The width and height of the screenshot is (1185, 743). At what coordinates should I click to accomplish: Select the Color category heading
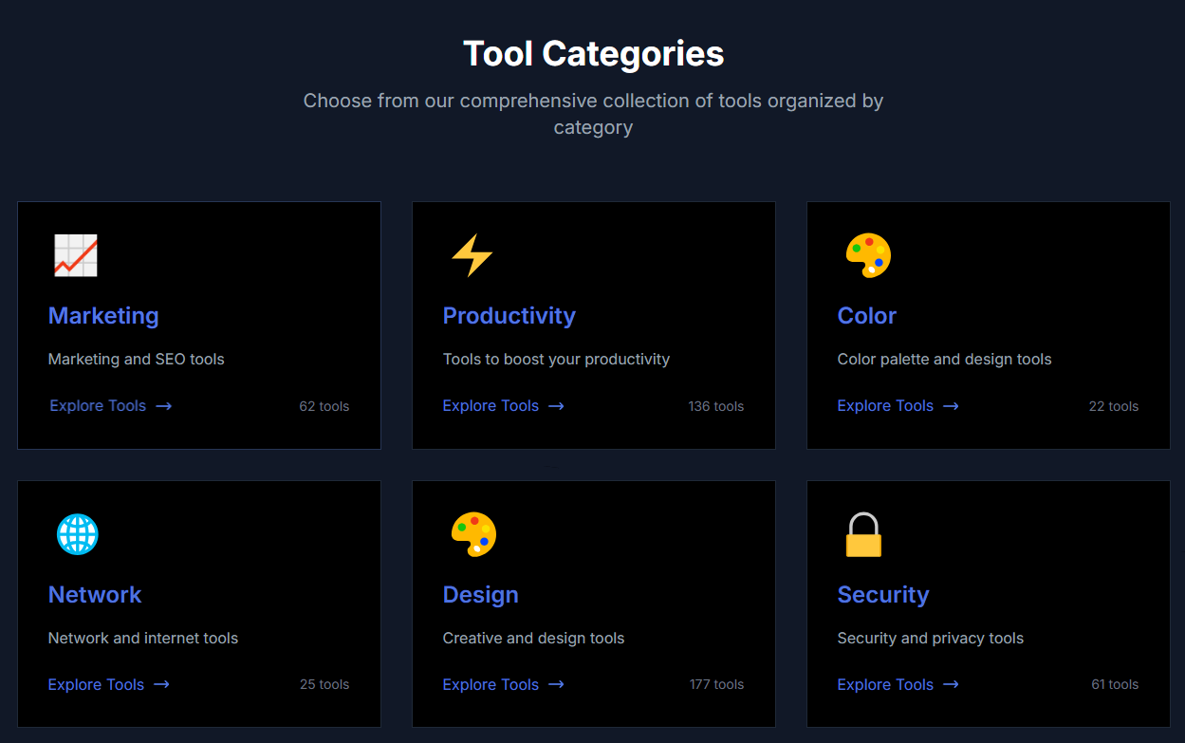tap(866, 316)
